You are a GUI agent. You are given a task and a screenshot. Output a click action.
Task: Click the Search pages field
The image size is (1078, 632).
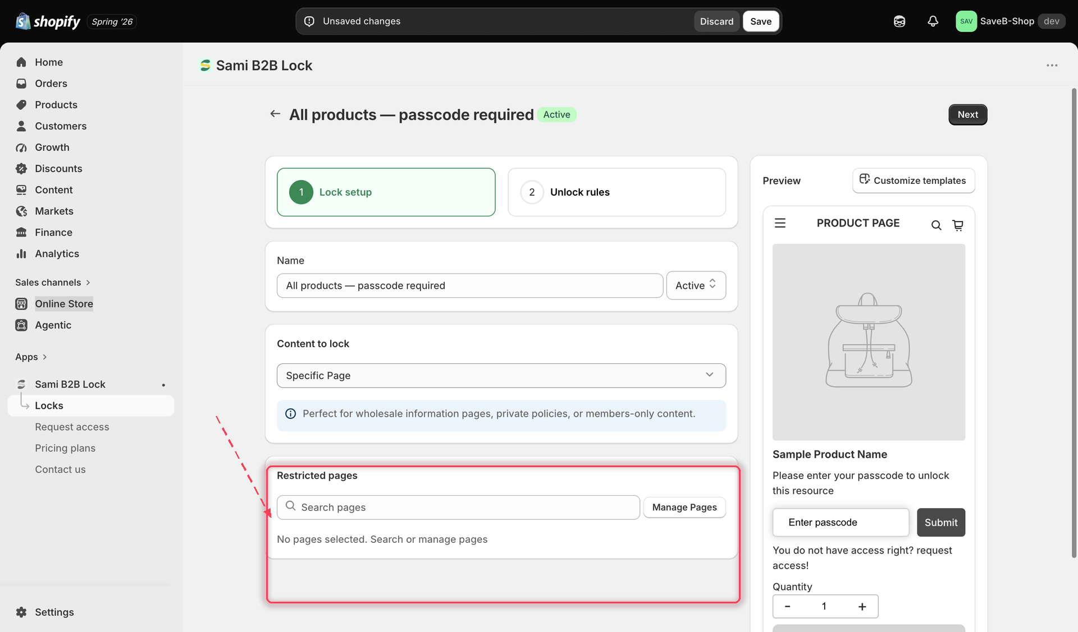pos(458,508)
